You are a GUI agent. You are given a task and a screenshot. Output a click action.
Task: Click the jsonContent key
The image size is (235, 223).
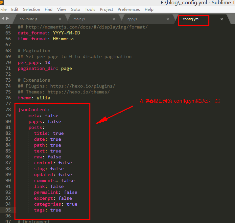[33, 110]
